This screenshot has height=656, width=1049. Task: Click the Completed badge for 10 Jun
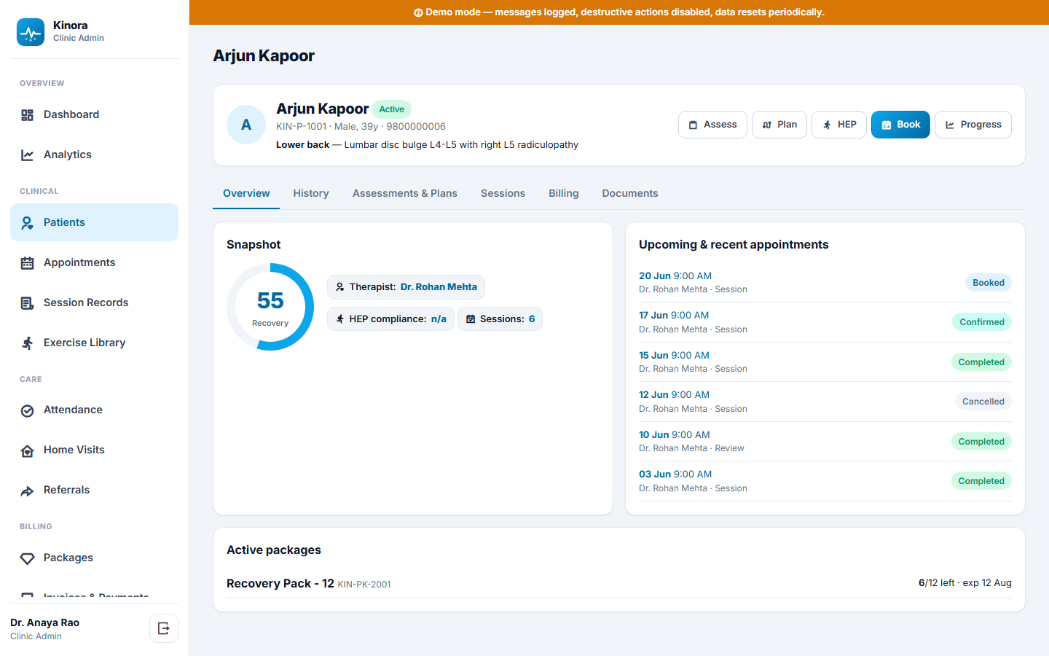tap(981, 442)
